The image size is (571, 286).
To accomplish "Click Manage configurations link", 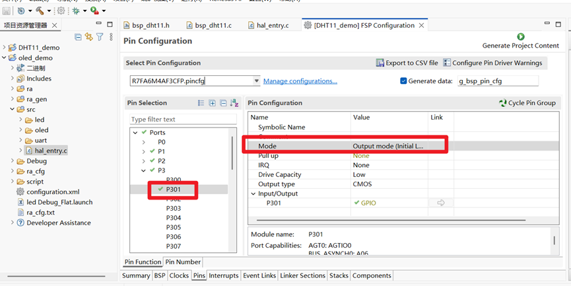I will tap(300, 81).
